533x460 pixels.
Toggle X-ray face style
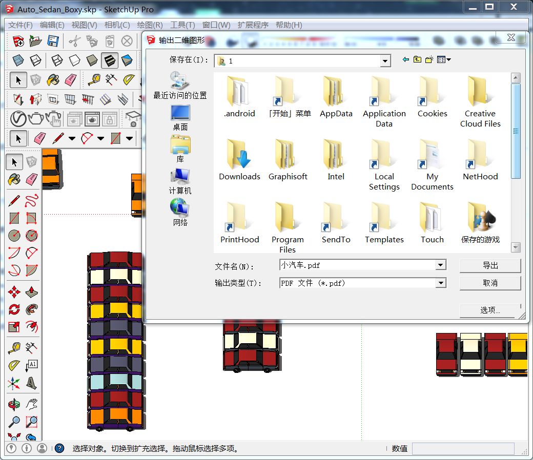click(18, 60)
